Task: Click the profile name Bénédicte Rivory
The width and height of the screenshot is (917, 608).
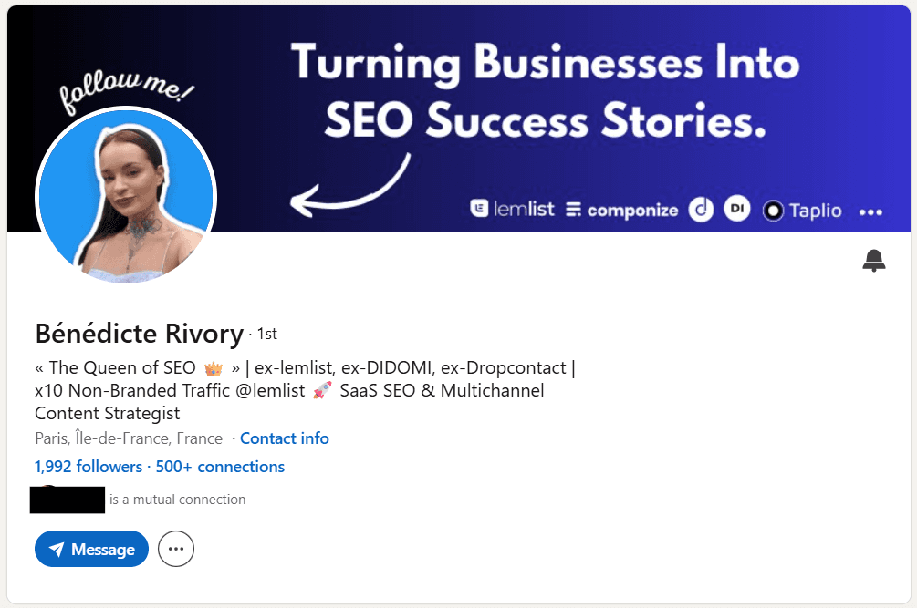Action: (140, 334)
